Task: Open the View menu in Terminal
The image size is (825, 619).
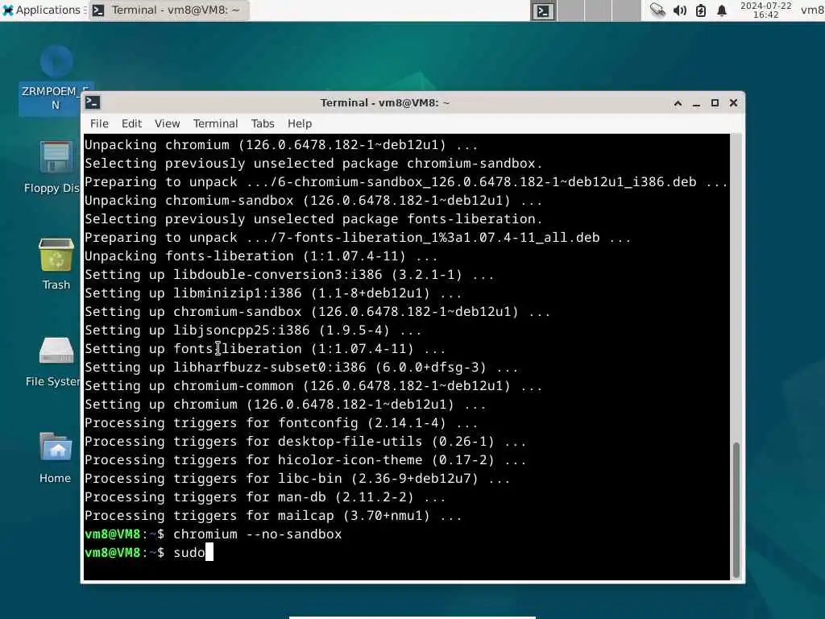Action: point(168,123)
